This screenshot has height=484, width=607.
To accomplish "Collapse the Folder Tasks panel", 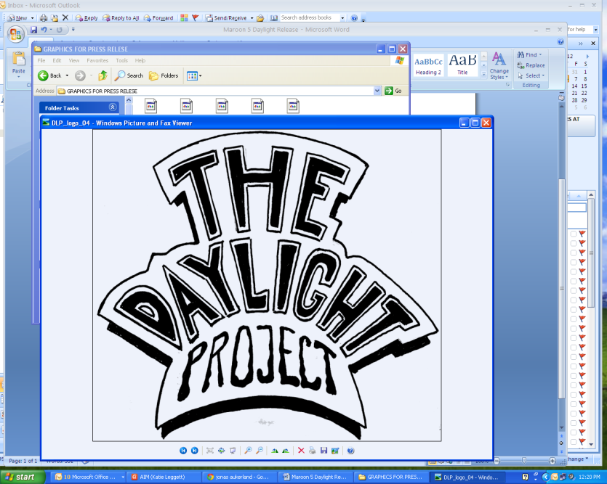I will coord(113,108).
